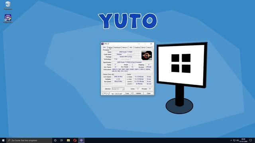This screenshot has width=255, height=143.
Task: Click the Code Name value Matisse
Action: pyautogui.click(x=119, y=54)
